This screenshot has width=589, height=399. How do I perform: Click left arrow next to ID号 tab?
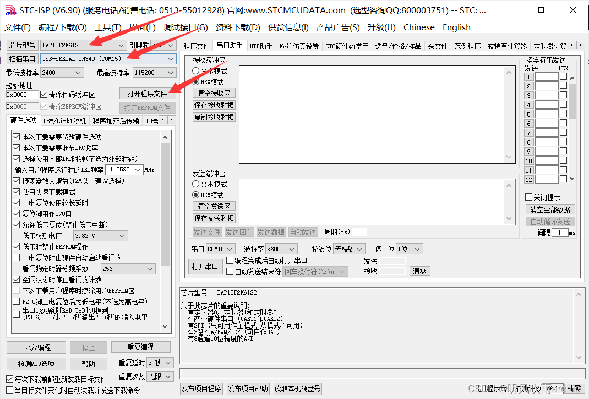162,120
